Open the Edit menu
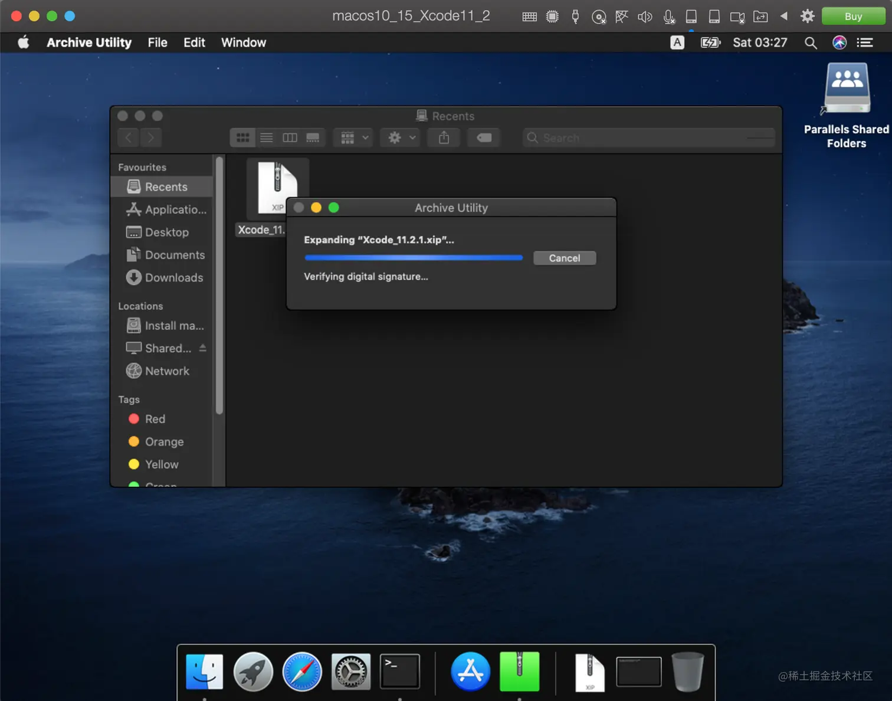The image size is (892, 701). click(194, 42)
